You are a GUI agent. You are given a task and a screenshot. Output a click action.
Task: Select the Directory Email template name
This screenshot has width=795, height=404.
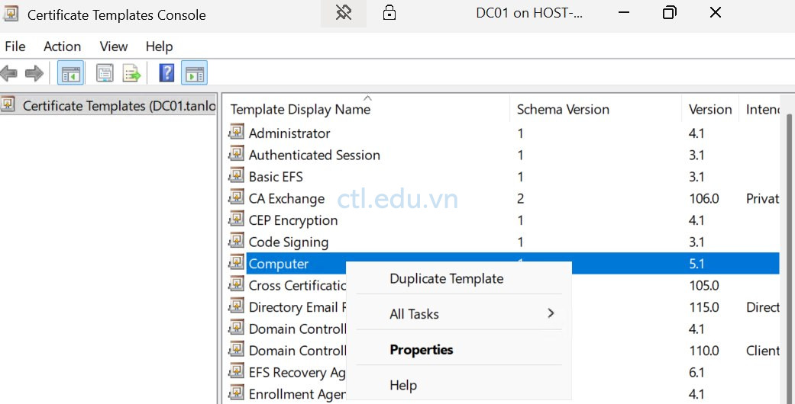[298, 308]
